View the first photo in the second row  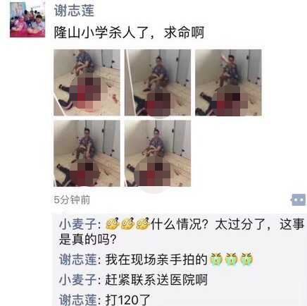(87, 154)
